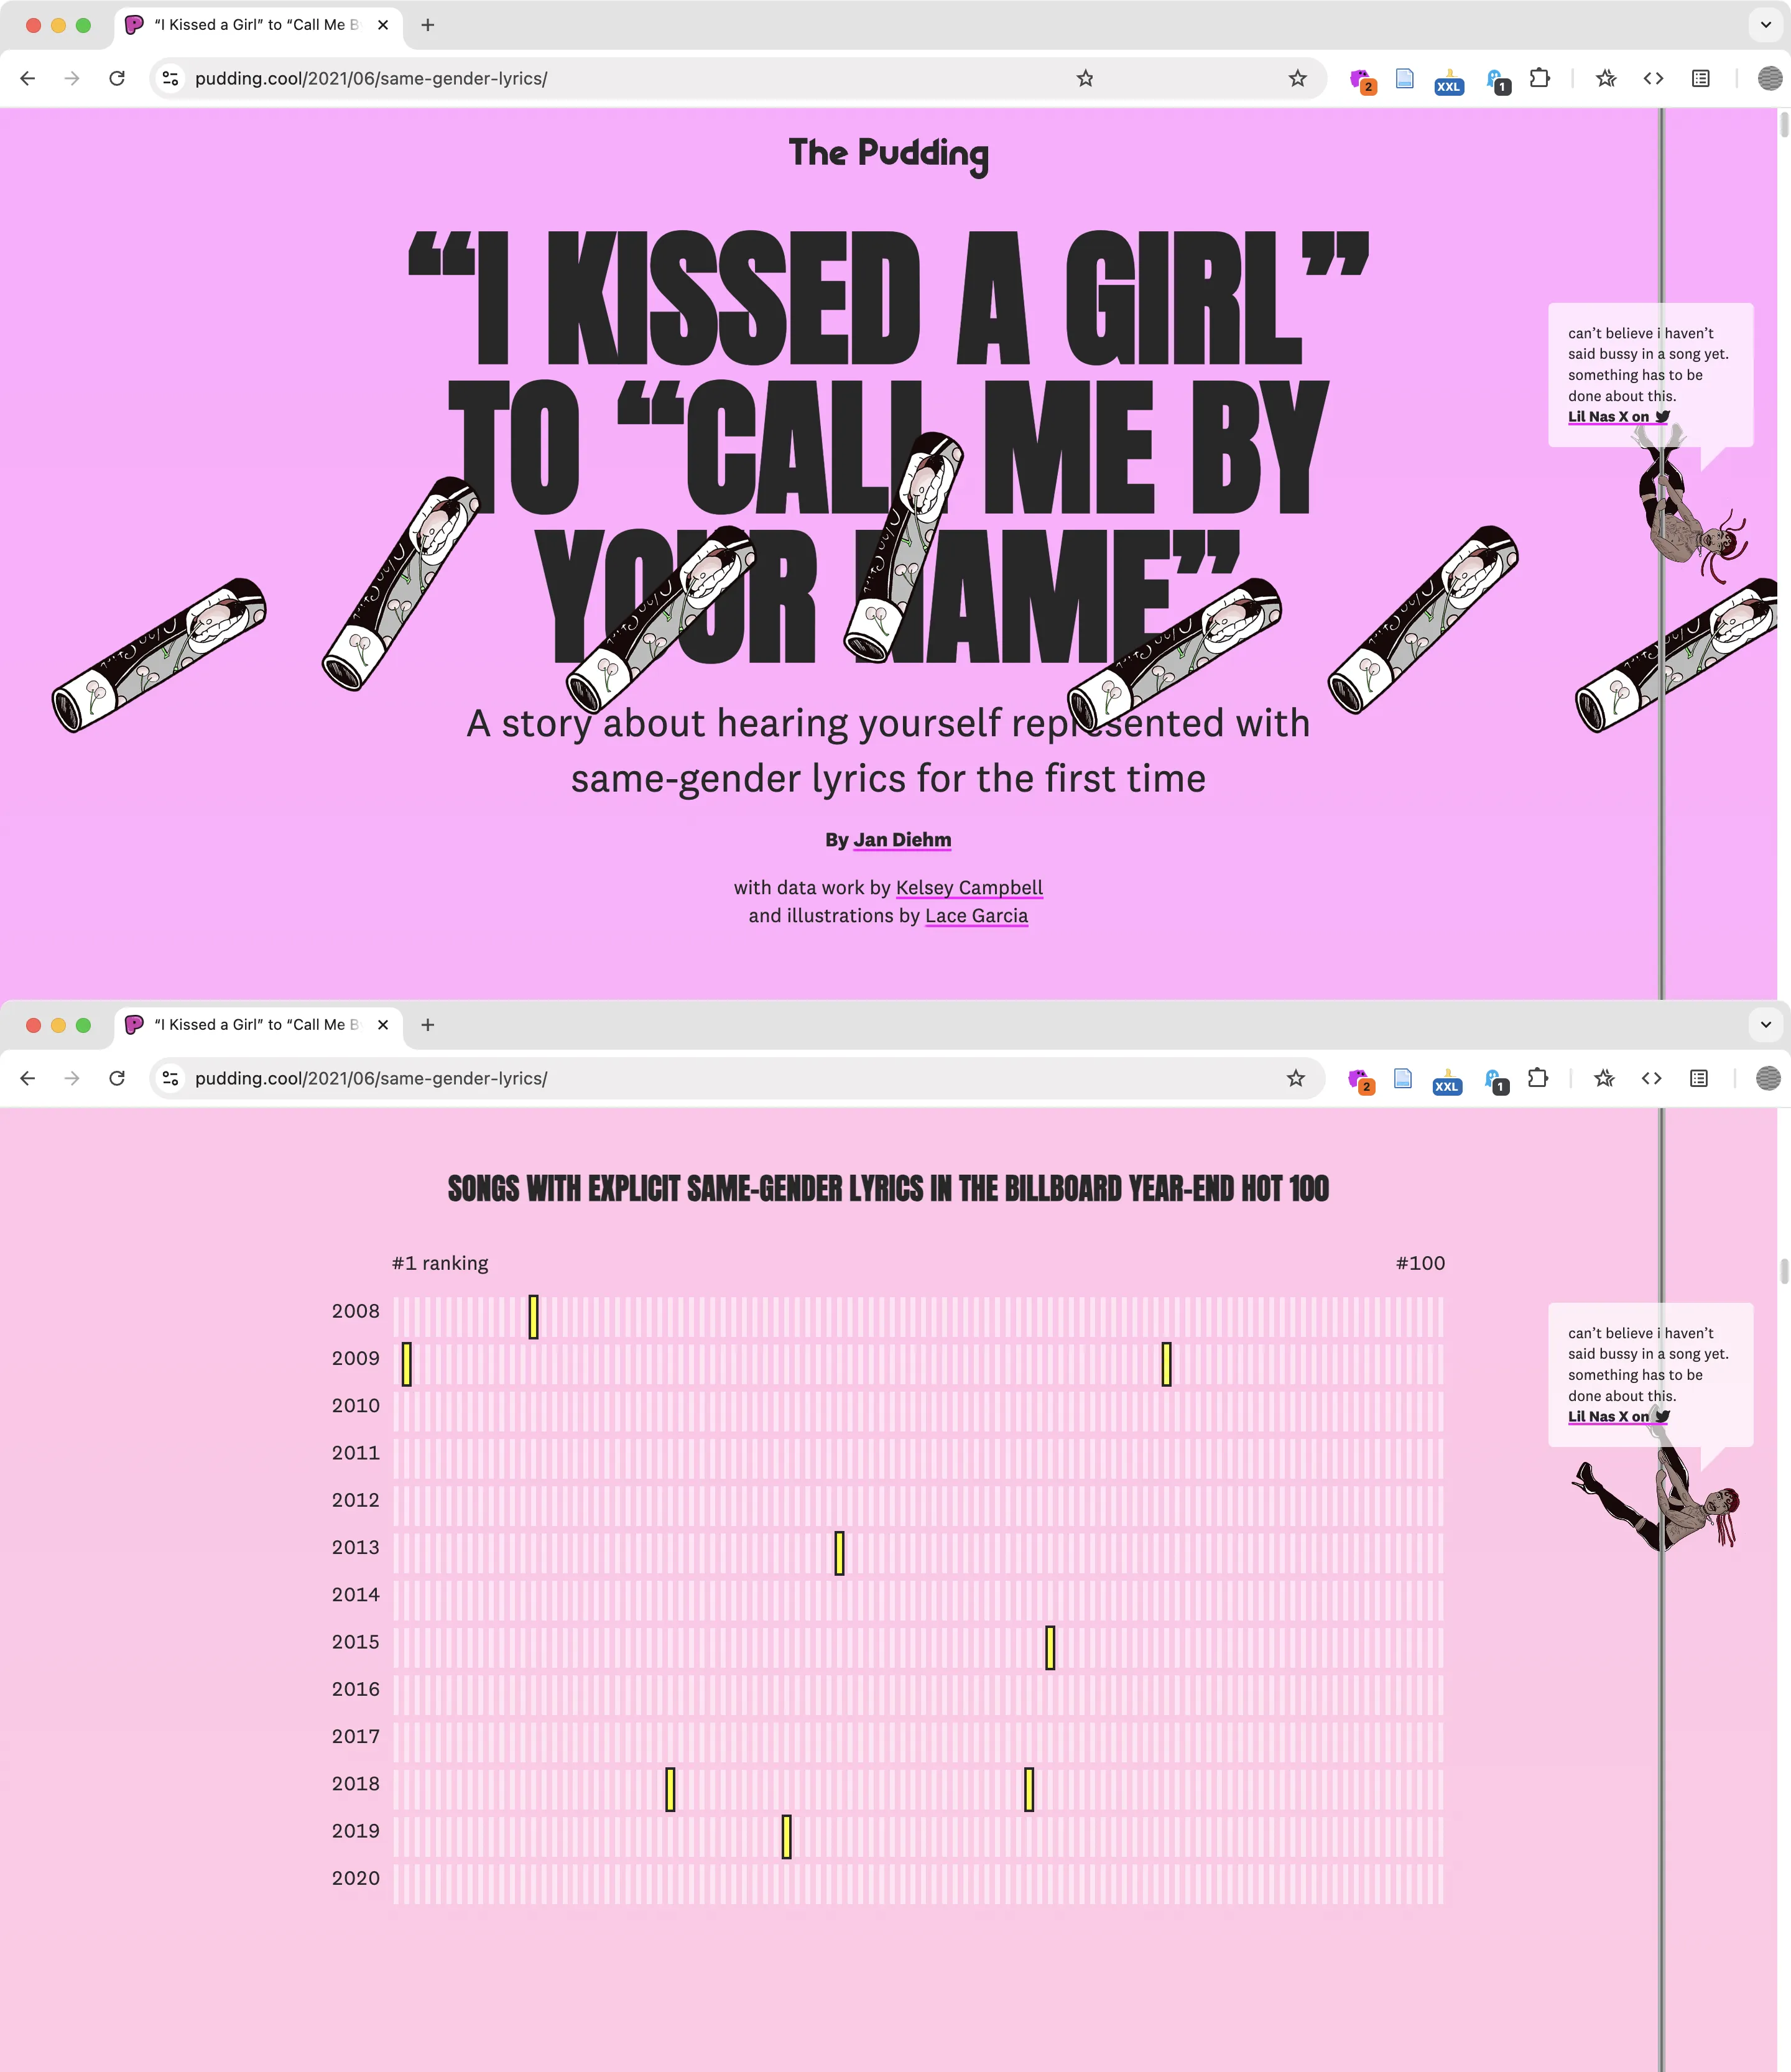The image size is (1791, 2072).
Task: Open the tab search chevron dropdown
Action: pyautogui.click(x=1765, y=25)
